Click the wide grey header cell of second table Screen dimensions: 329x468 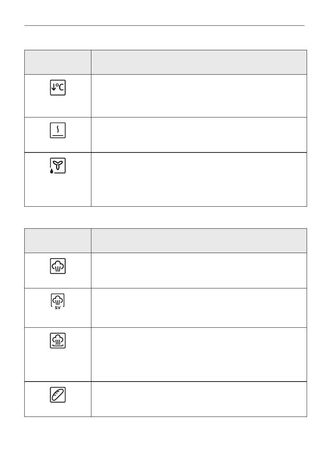tap(198, 240)
